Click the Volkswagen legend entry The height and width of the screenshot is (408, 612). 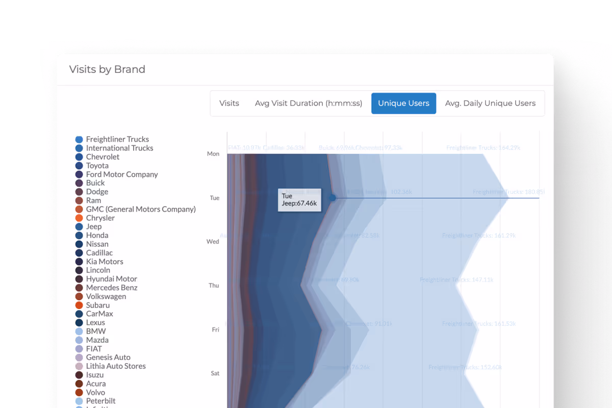click(101, 296)
